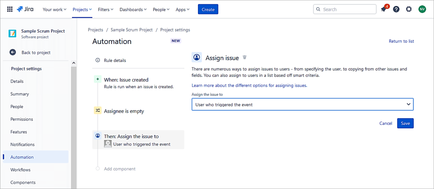Open the Projects dropdown menu
Viewport: 434px width, 189px height.
pos(82,9)
